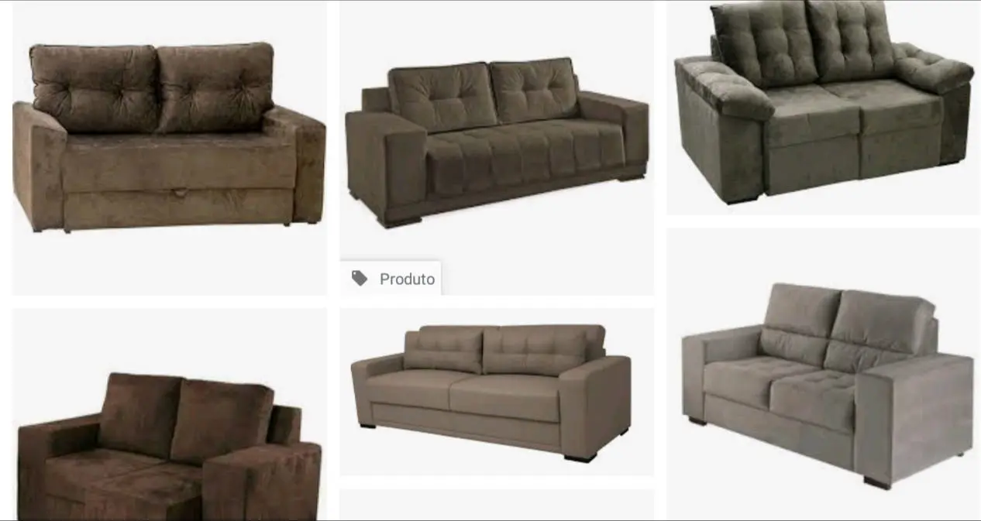The height and width of the screenshot is (521, 981).
Task: Click the right armrest of the bottom-left brown sofa
Action: (262, 480)
